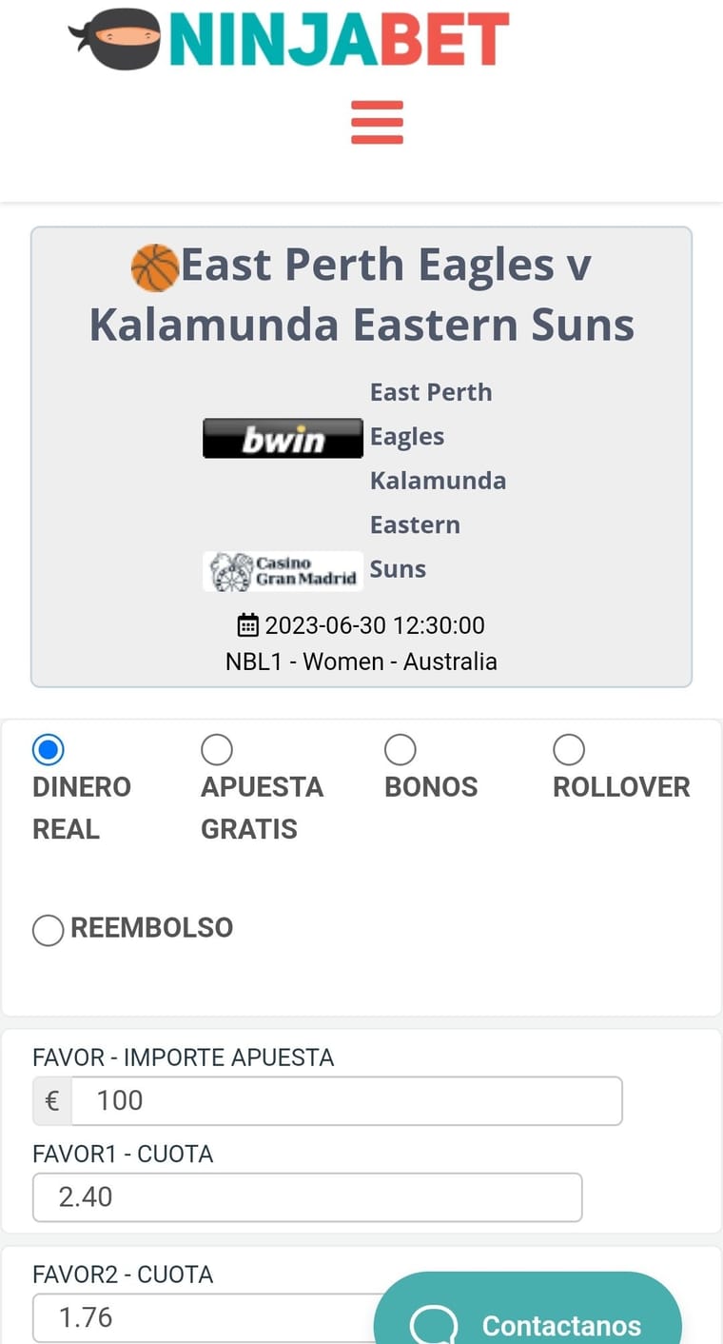Select the ROLLOVER radio button
The image size is (723, 1344).
(569, 750)
